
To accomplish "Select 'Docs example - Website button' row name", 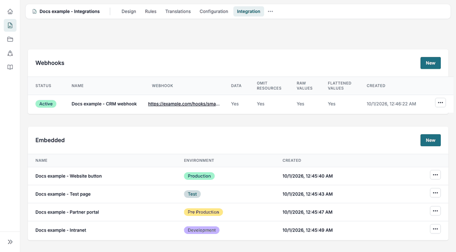I will click(68, 176).
